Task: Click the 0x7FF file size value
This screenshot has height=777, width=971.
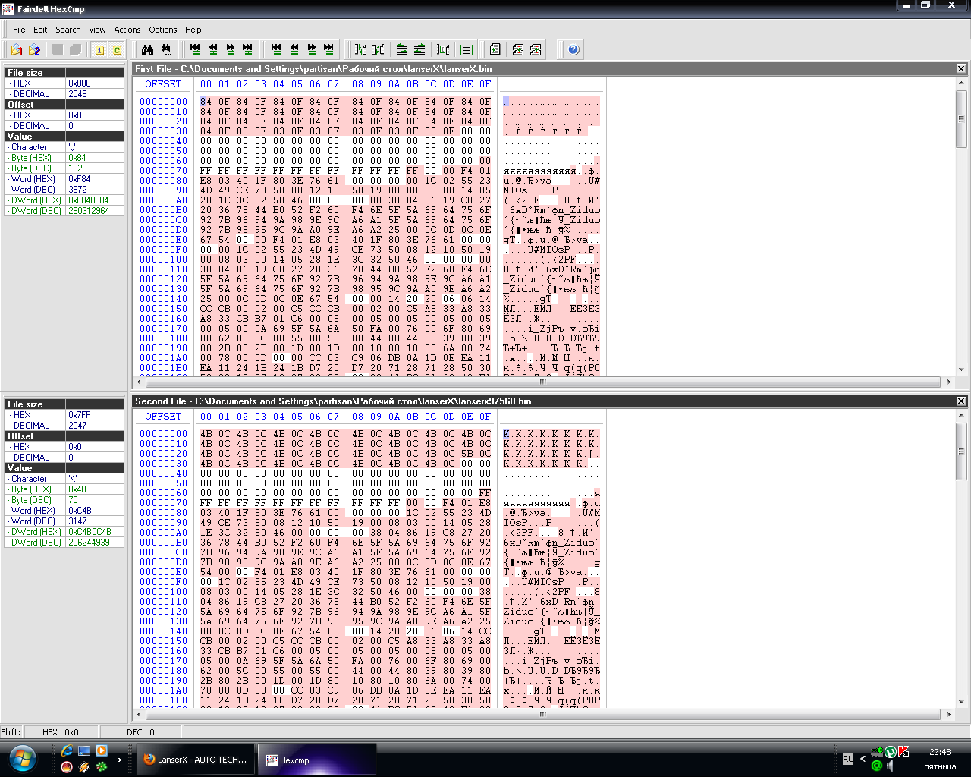Action: (x=95, y=415)
